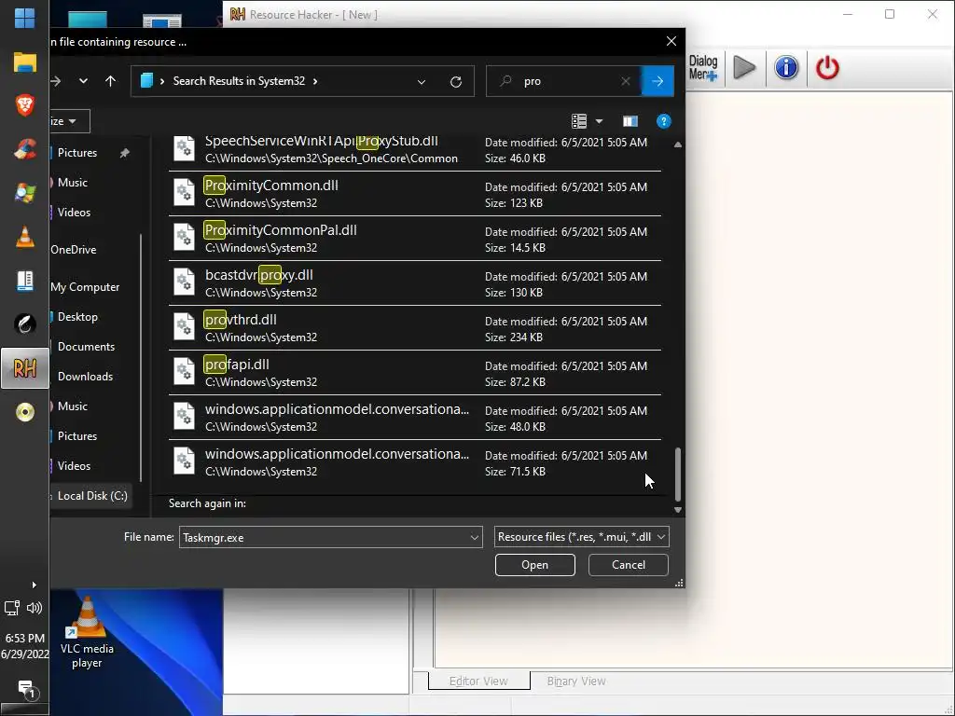Select the ProximityCommonPal.dll file
This screenshot has width=955, height=716.
pyautogui.click(x=415, y=239)
